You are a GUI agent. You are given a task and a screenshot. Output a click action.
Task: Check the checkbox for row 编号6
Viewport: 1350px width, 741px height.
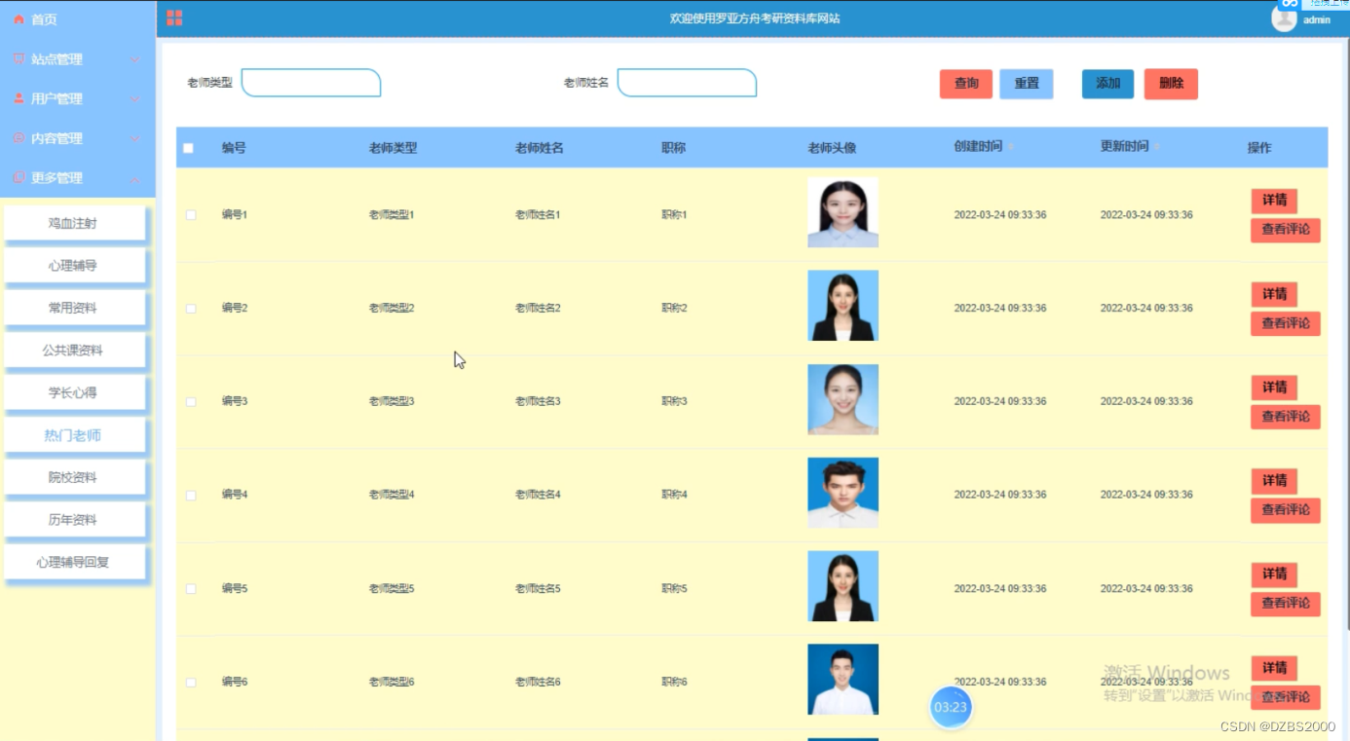tap(191, 682)
